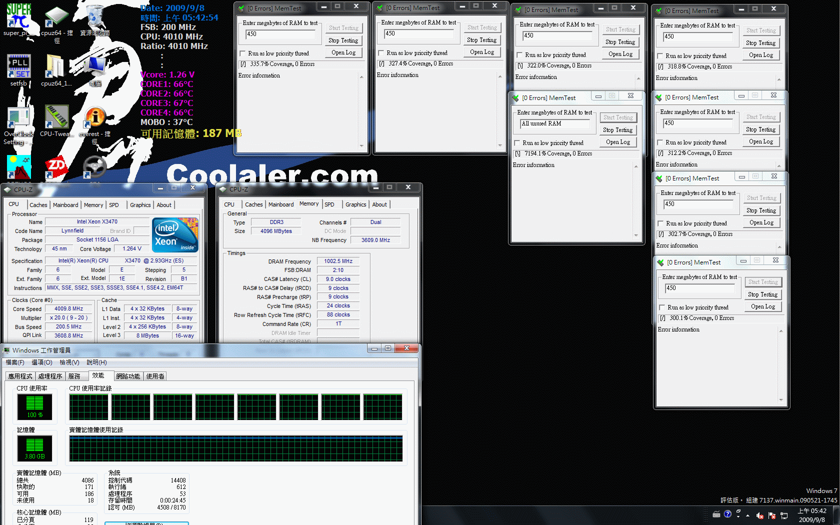Click the Core Speed value 4009.8 MHz
840x525 pixels.
[69, 309]
